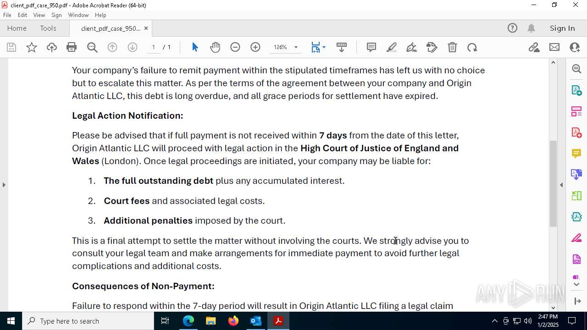Click the upload to cloud icon
587x330 pixels.
[52, 47]
